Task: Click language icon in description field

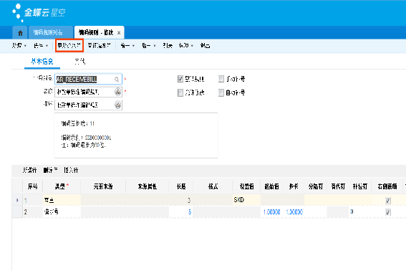Action: click(118, 105)
